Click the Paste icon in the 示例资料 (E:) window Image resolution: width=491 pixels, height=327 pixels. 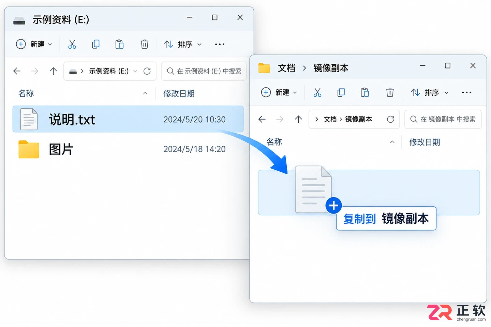119,44
